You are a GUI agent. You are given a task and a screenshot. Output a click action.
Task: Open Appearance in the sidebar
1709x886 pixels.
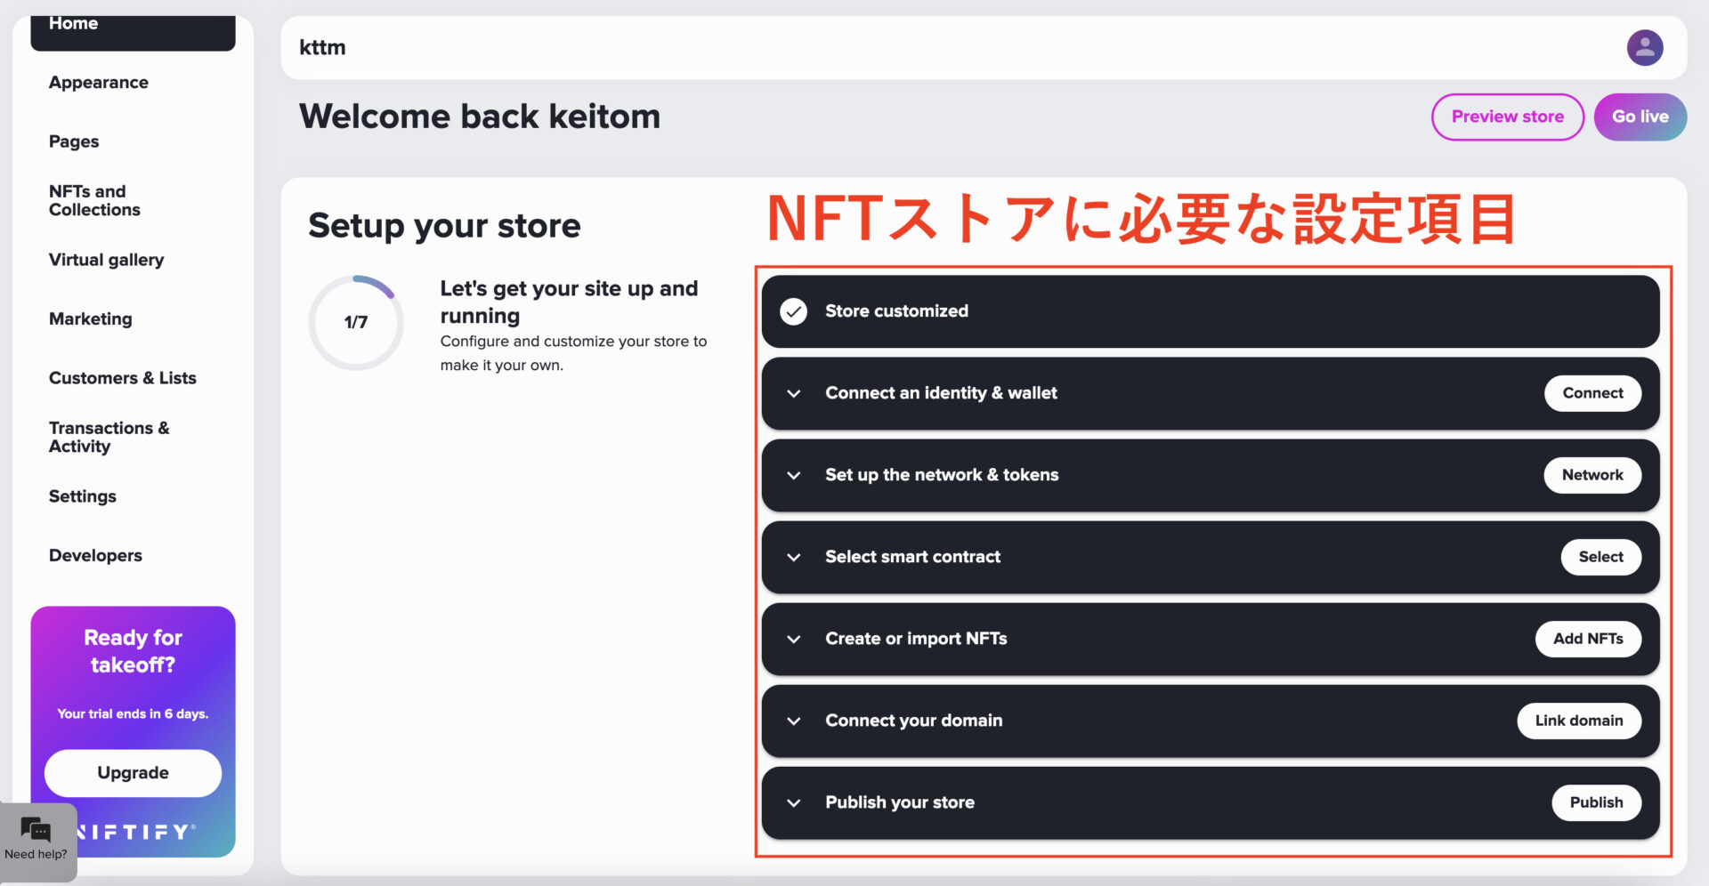(99, 83)
